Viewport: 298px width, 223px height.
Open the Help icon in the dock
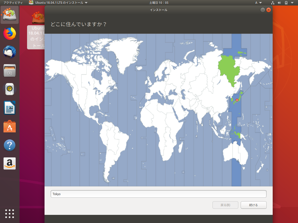point(10,145)
